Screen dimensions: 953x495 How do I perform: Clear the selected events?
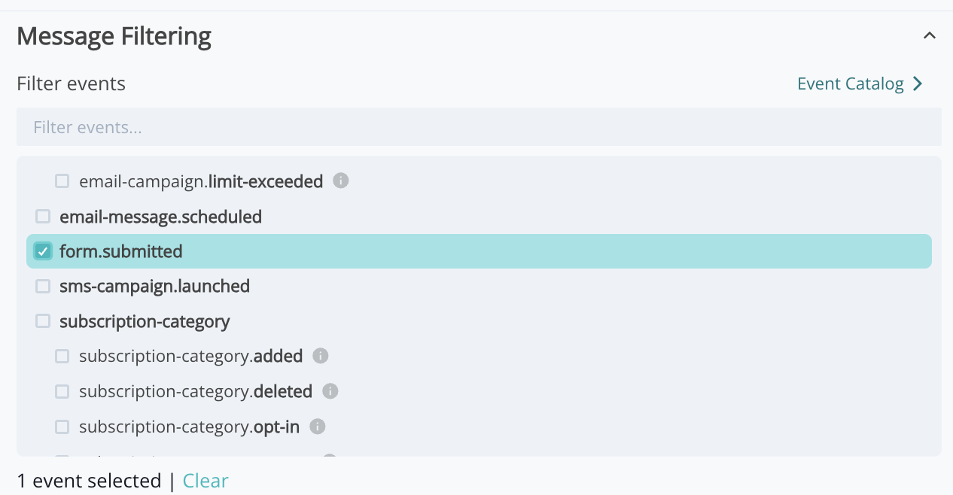pyautogui.click(x=206, y=481)
